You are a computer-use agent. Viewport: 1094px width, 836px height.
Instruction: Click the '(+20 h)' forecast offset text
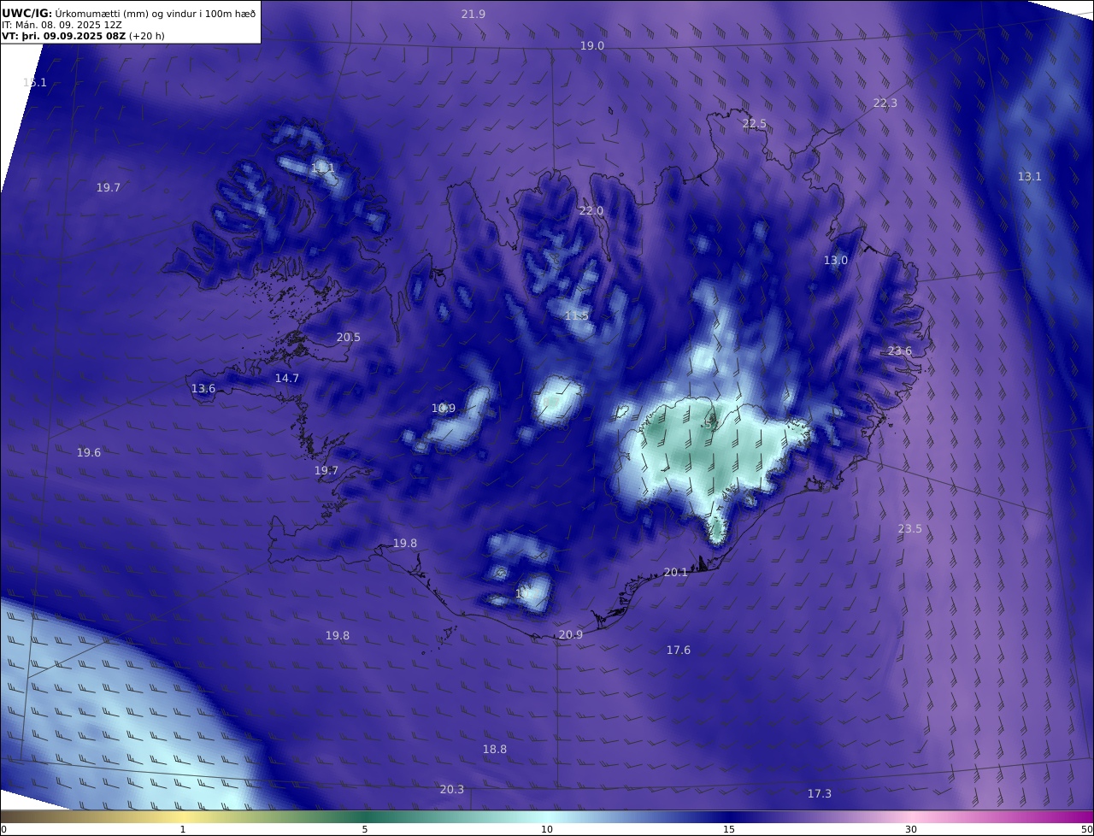(x=147, y=37)
